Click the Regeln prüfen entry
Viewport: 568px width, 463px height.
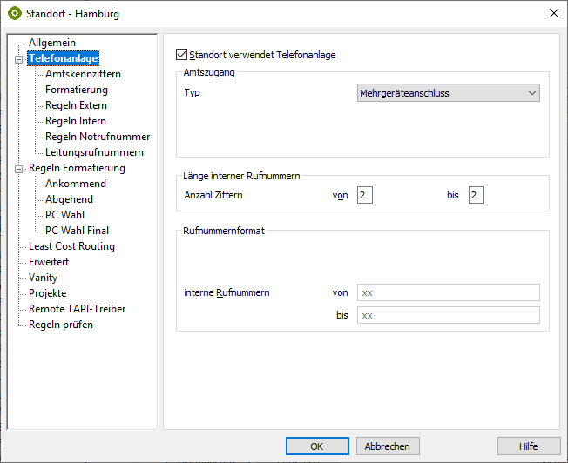61,325
